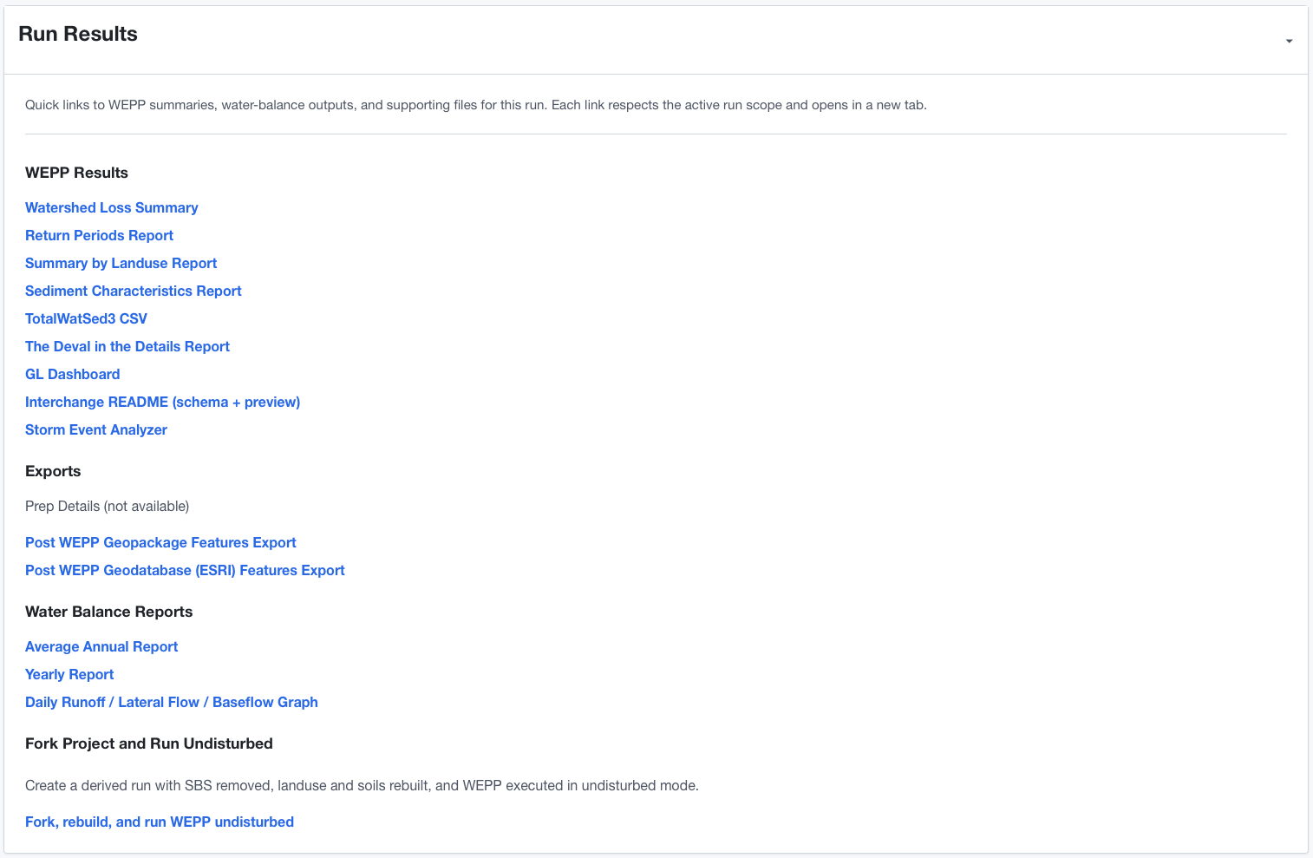Open Daily Runoff / Lateral Flow / Baseflow Graph
Image resolution: width=1313 pixels, height=858 pixels.
click(x=171, y=702)
